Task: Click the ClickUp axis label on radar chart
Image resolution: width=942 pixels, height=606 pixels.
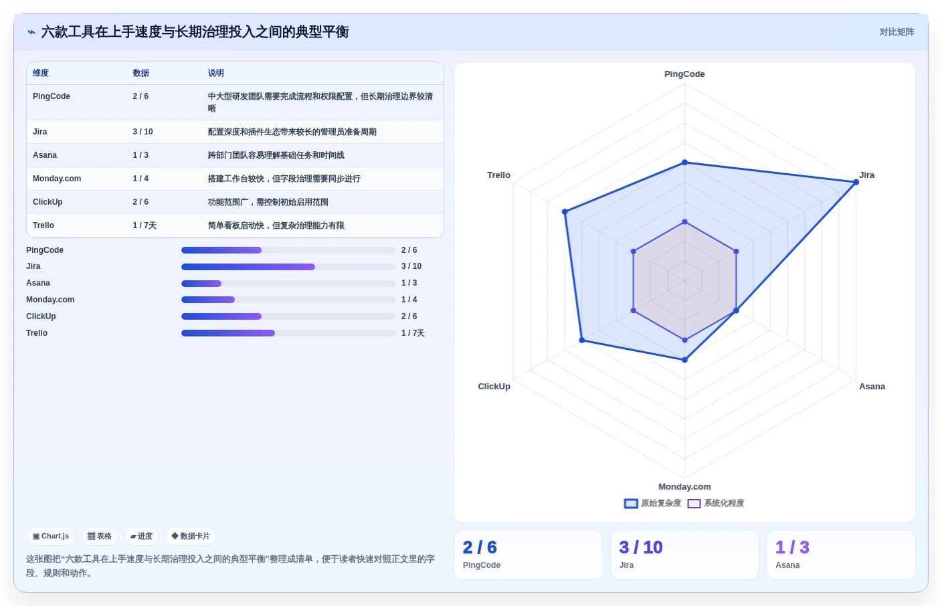Action: coord(494,387)
